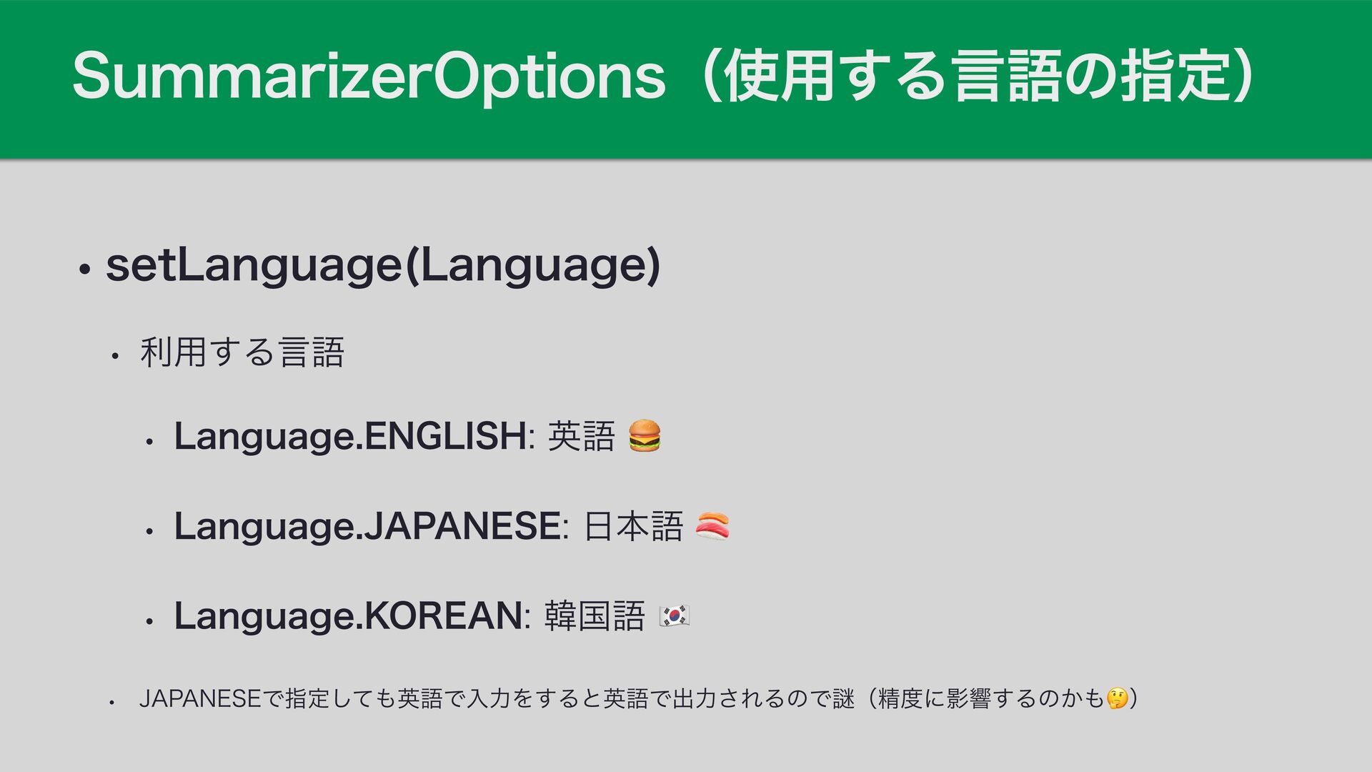The height and width of the screenshot is (772, 1372).
Task: Click the bullet dot before Language.ENGLISH
Action: 149,441
